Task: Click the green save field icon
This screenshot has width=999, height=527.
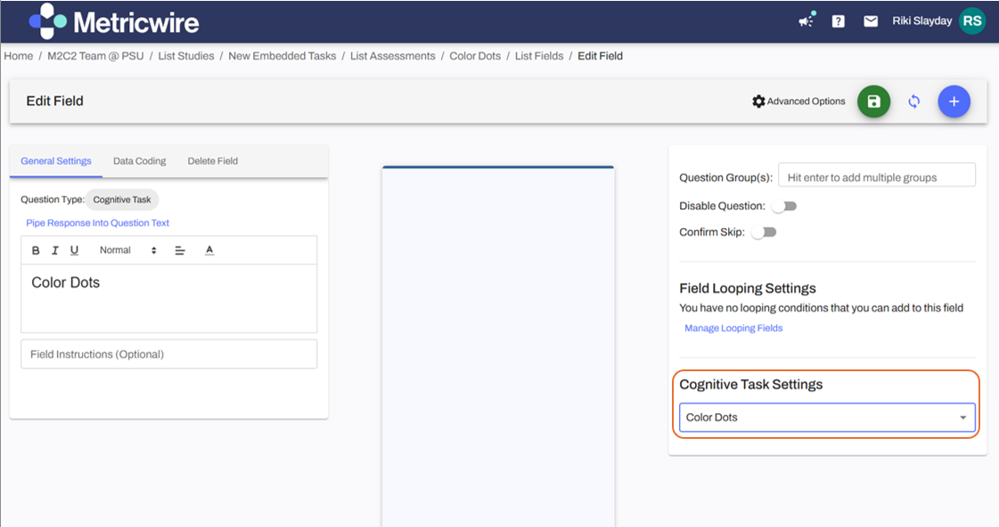Action: pos(873,101)
